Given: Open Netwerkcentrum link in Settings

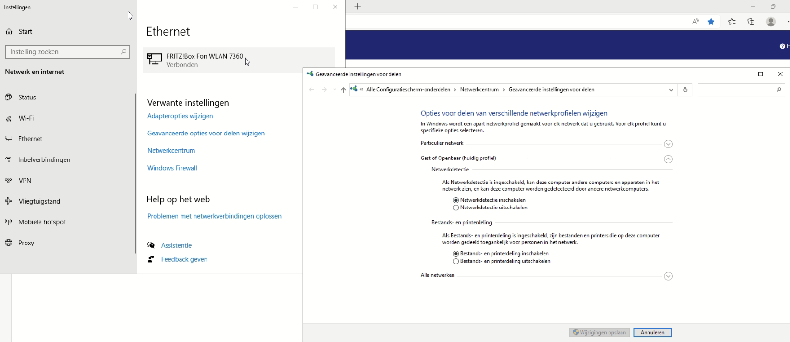Looking at the screenshot, I should point(171,151).
